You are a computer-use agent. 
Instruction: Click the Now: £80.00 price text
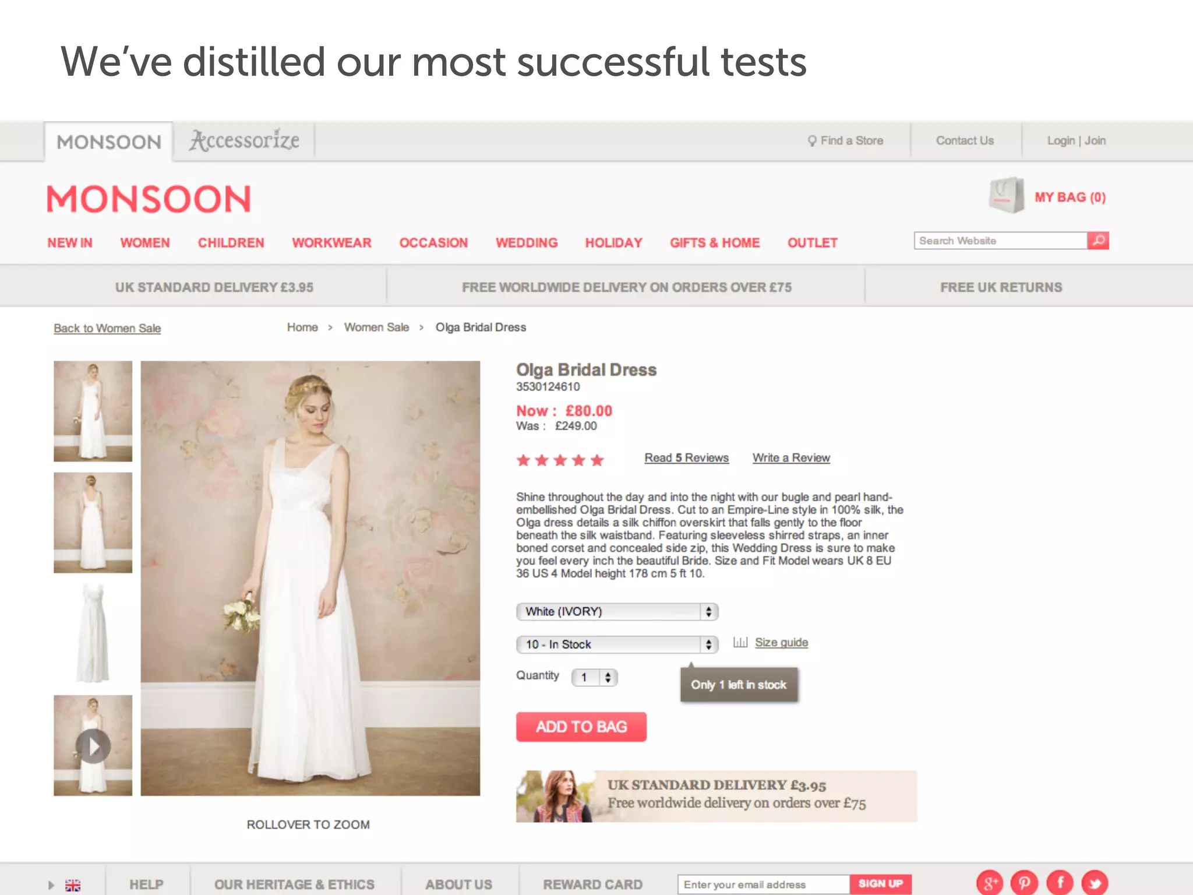pyautogui.click(x=564, y=411)
